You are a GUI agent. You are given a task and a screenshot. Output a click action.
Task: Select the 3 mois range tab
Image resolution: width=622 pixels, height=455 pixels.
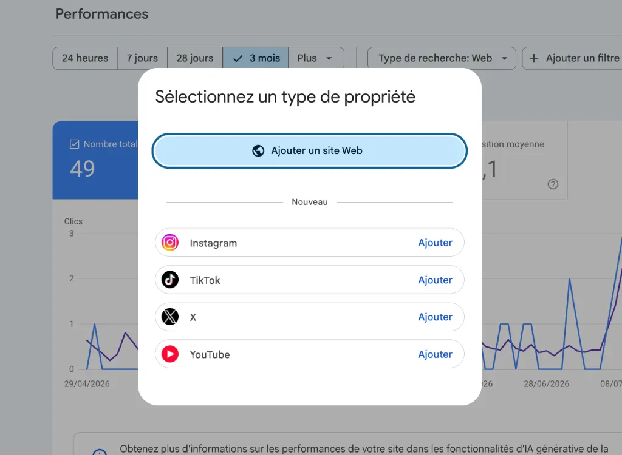pyautogui.click(x=256, y=58)
